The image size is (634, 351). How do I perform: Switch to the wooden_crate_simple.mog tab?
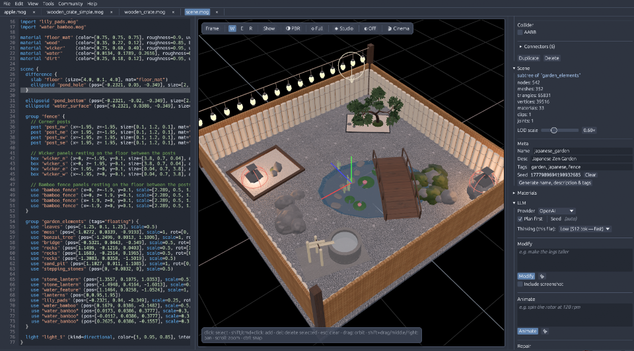click(75, 12)
